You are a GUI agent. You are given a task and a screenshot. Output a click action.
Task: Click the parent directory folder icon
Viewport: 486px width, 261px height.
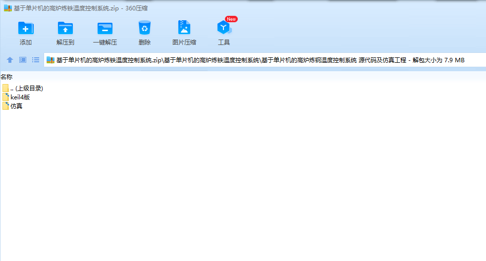5,88
